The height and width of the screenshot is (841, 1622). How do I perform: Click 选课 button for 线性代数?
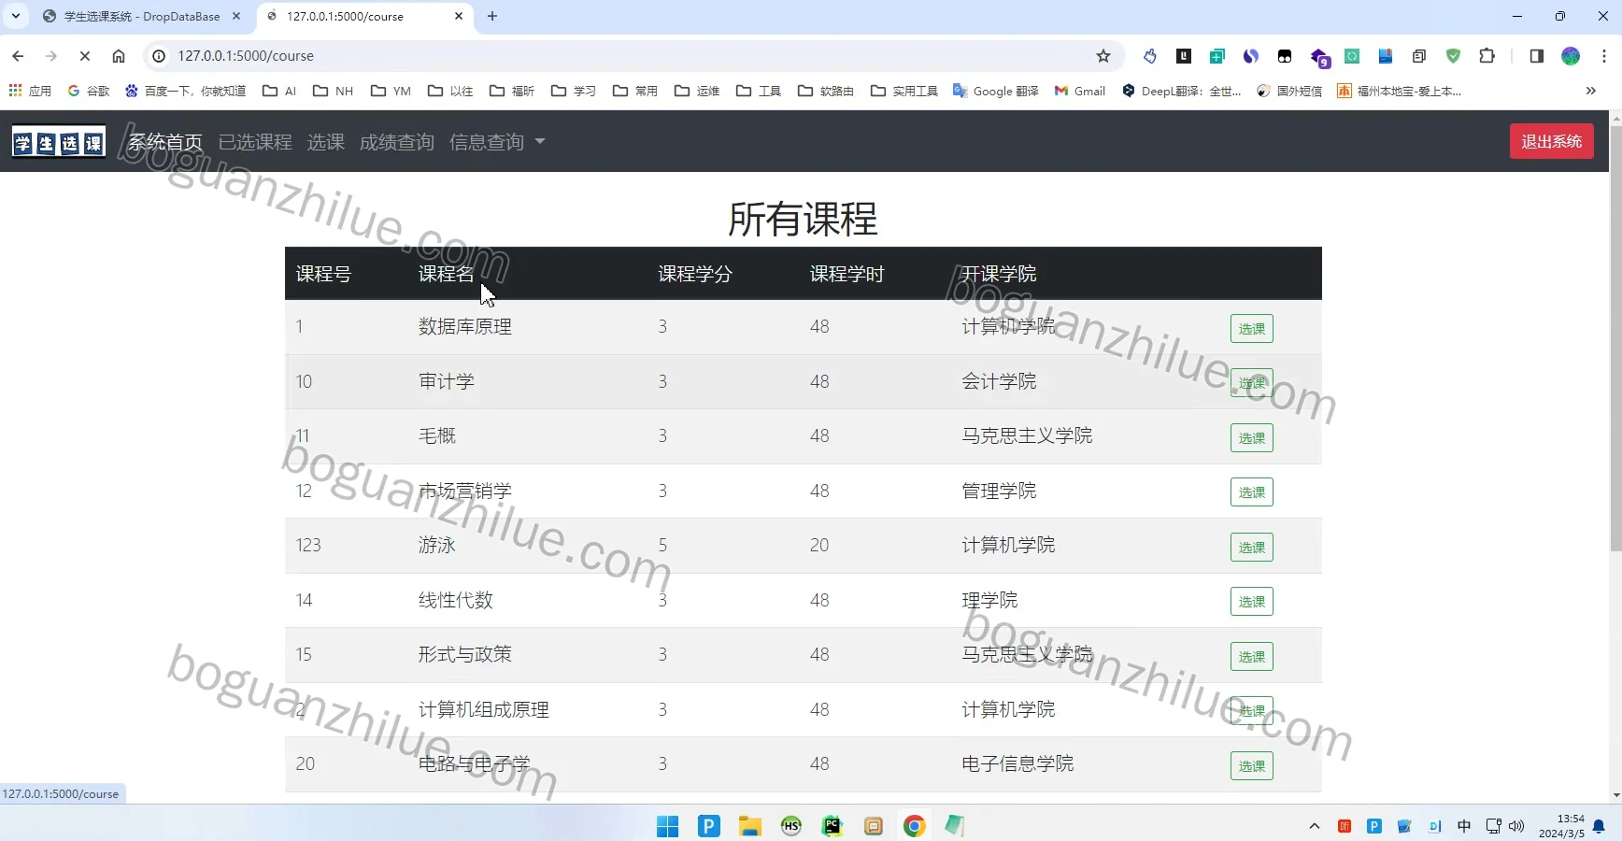tap(1252, 602)
